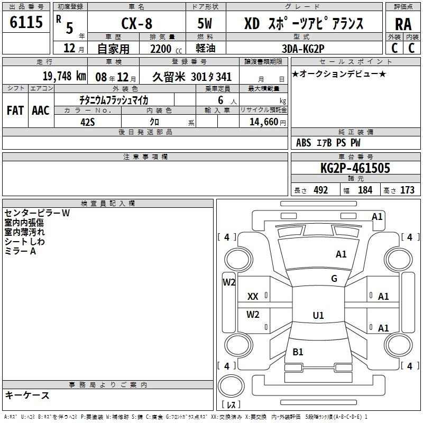Click the セールスポイント header
The width and height of the screenshot is (423, 423).
tap(355, 61)
